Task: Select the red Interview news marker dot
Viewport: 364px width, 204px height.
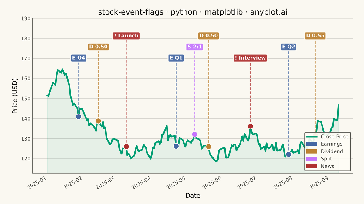Action: (250, 126)
